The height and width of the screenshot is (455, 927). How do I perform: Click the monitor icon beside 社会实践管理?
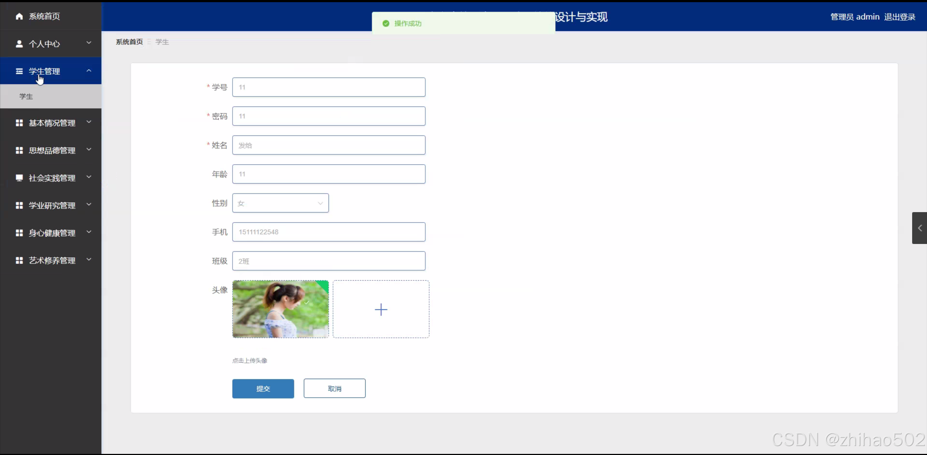(x=19, y=178)
